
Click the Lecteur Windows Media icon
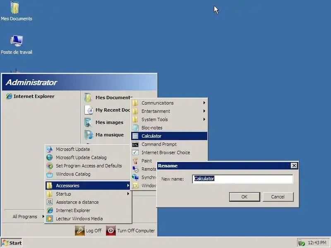point(50,219)
